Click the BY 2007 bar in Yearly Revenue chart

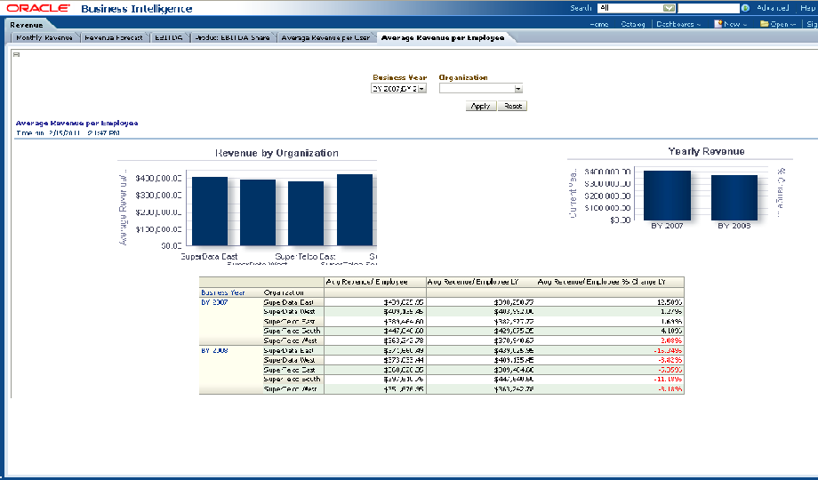pyautogui.click(x=667, y=196)
